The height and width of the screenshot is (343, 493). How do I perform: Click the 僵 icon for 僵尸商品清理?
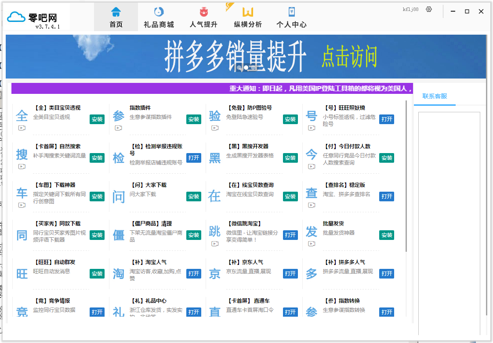coord(119,235)
